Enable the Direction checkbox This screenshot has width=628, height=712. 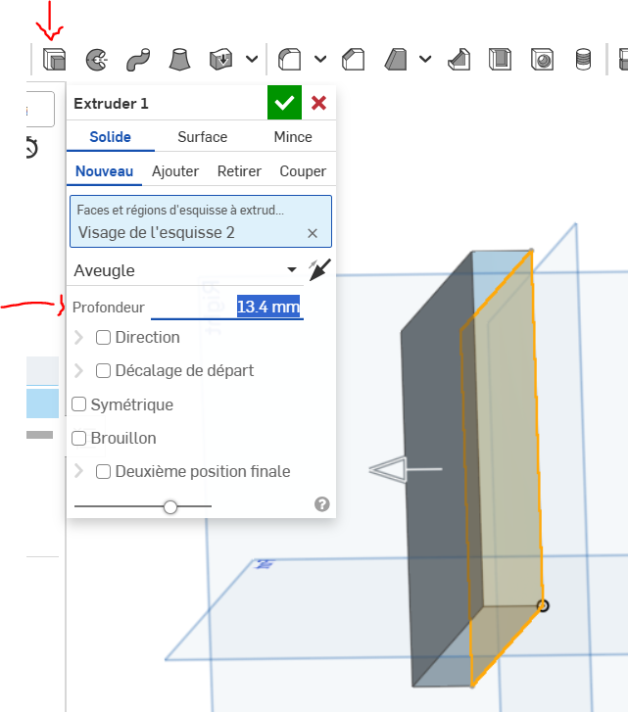pyautogui.click(x=103, y=337)
